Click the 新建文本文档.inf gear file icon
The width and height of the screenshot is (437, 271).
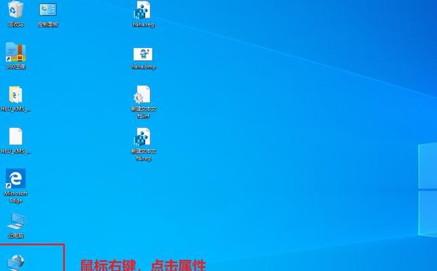pos(142,94)
